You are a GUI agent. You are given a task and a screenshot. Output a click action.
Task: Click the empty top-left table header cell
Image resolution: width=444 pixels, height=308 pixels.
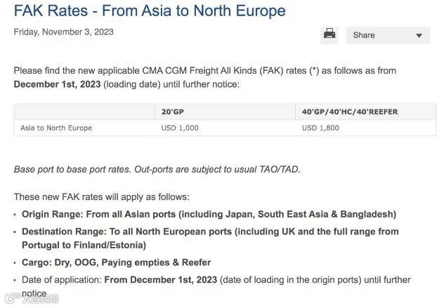click(x=84, y=112)
